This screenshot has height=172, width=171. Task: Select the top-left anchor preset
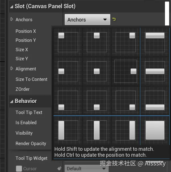[x=68, y=42]
